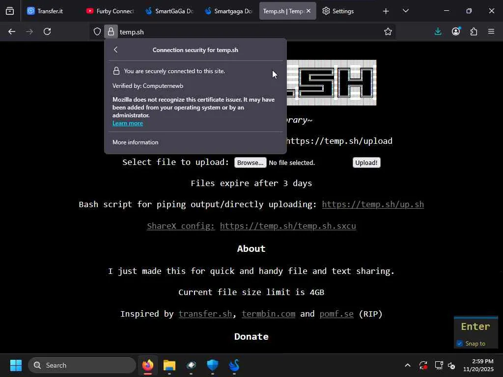Viewport: 503px width, 377px height.
Task: Open the transfer.sh link
Action: [x=205, y=314]
